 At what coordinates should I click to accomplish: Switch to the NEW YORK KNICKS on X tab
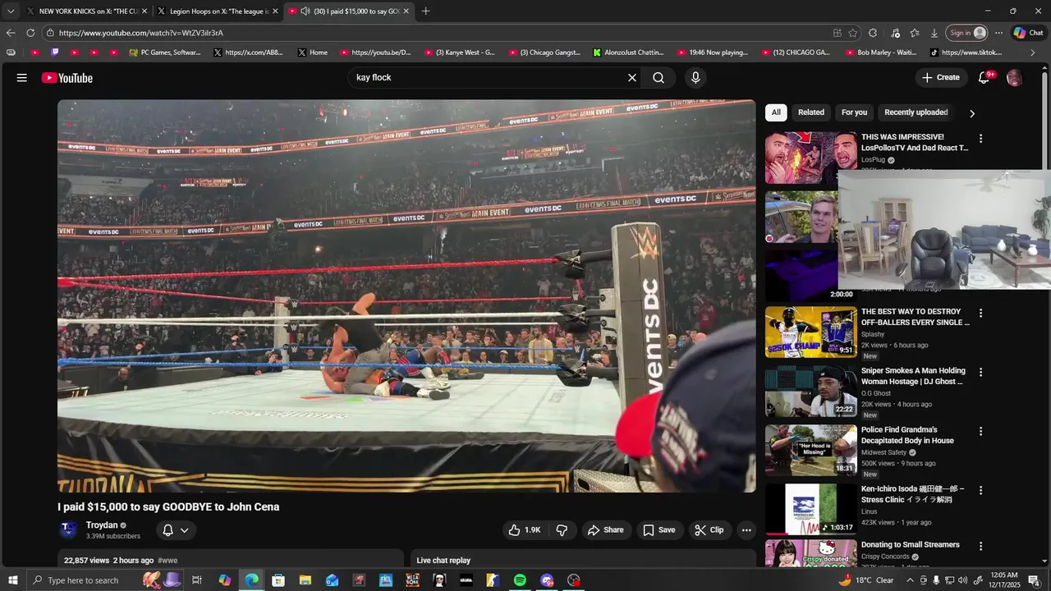(86, 11)
